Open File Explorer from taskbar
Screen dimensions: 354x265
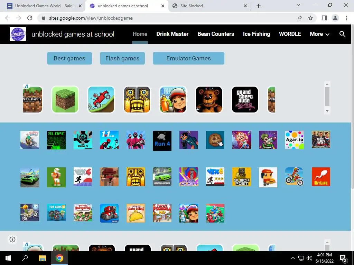pos(42,258)
